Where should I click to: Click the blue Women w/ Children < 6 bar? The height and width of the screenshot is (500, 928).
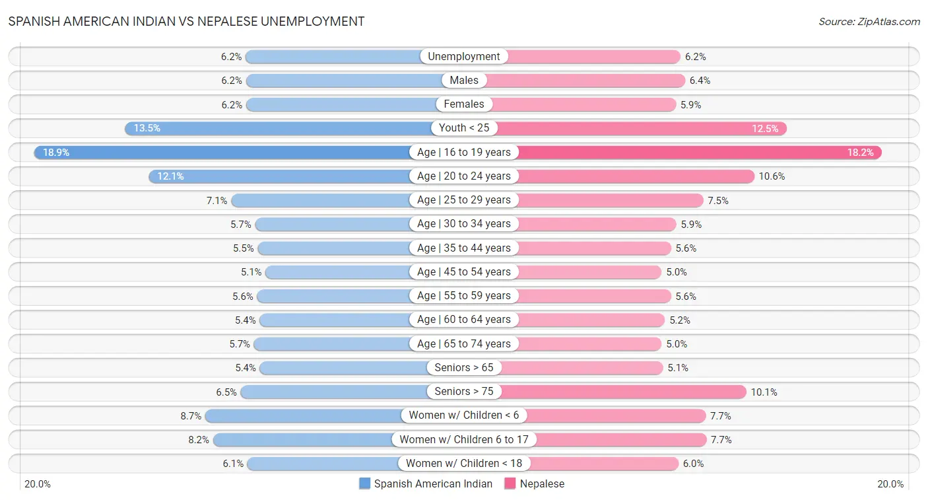(304, 415)
